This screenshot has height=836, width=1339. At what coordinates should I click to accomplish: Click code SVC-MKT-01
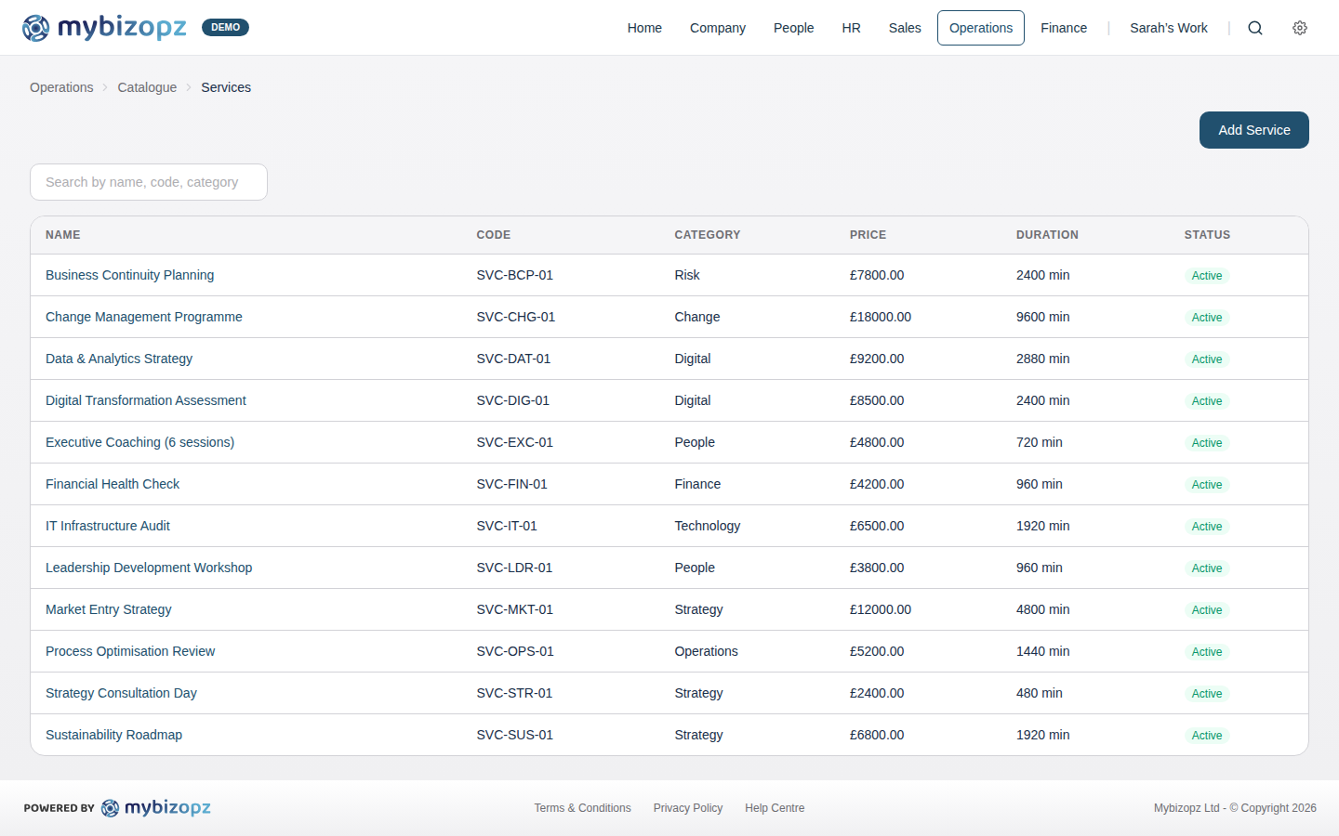[515, 609]
